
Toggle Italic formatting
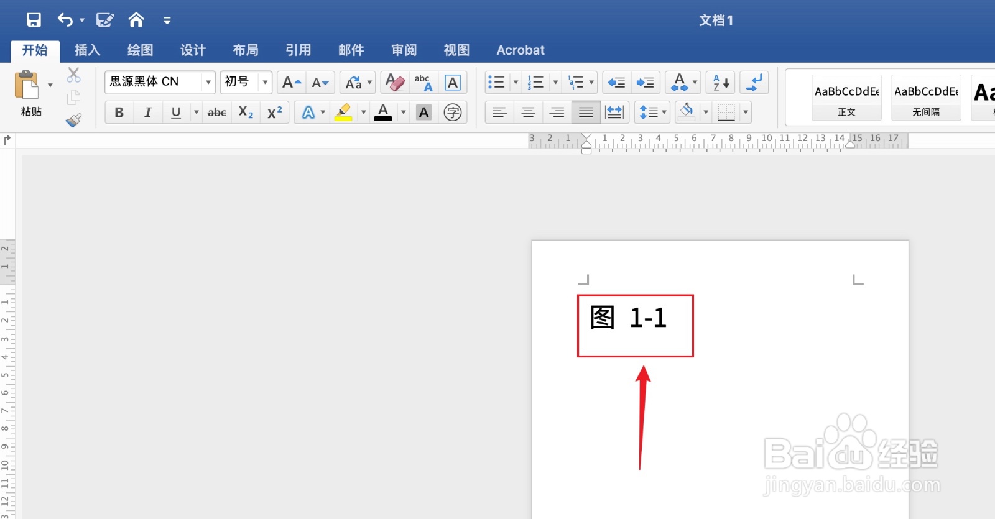tap(148, 113)
